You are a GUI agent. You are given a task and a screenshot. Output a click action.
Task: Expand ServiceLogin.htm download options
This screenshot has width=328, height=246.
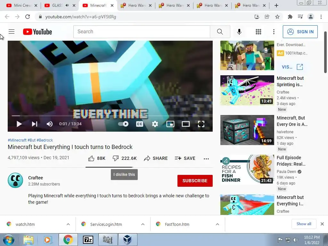tap(143, 224)
